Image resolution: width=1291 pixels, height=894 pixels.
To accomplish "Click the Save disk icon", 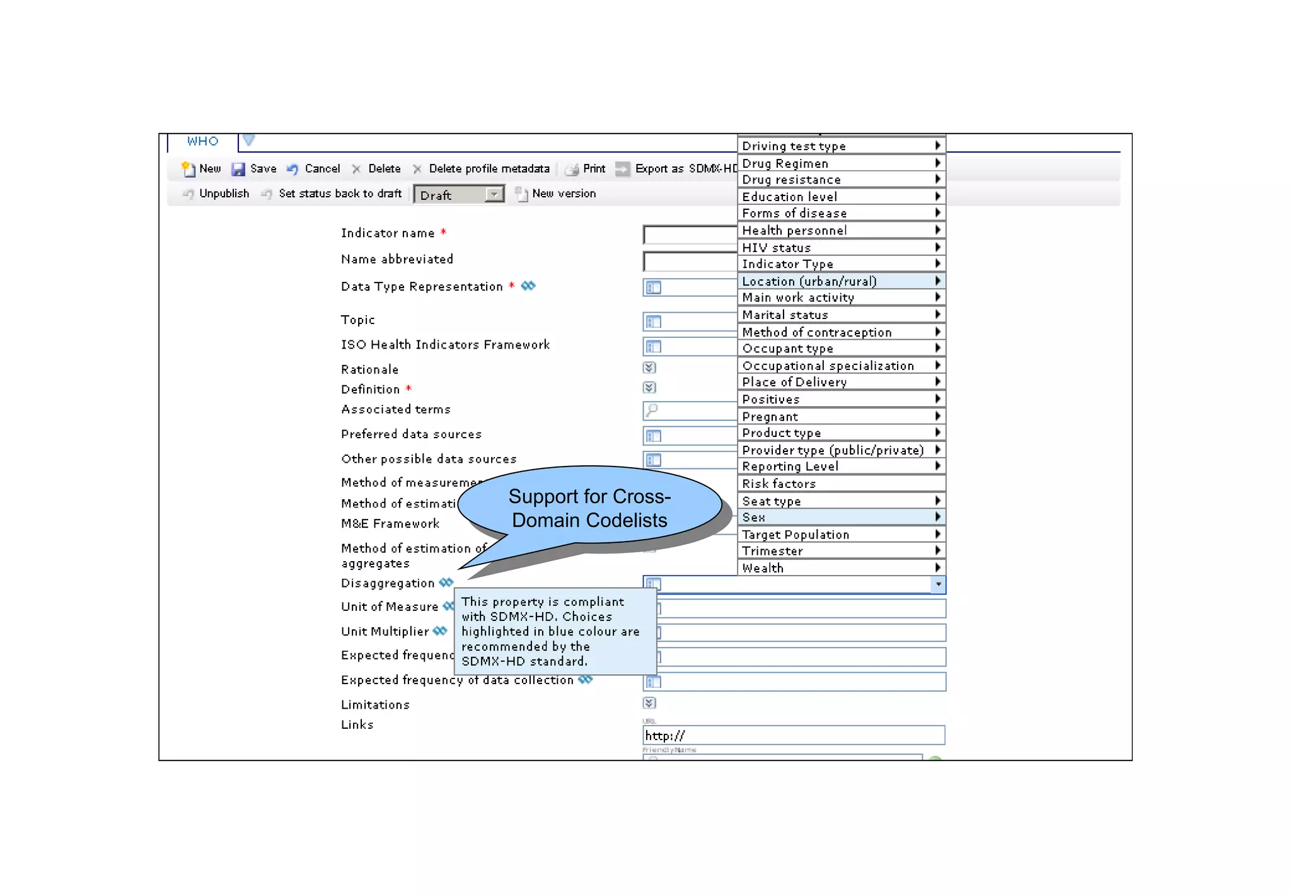I will tap(238, 169).
